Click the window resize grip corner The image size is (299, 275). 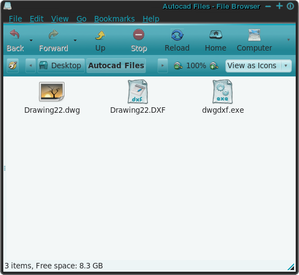pos(291,267)
